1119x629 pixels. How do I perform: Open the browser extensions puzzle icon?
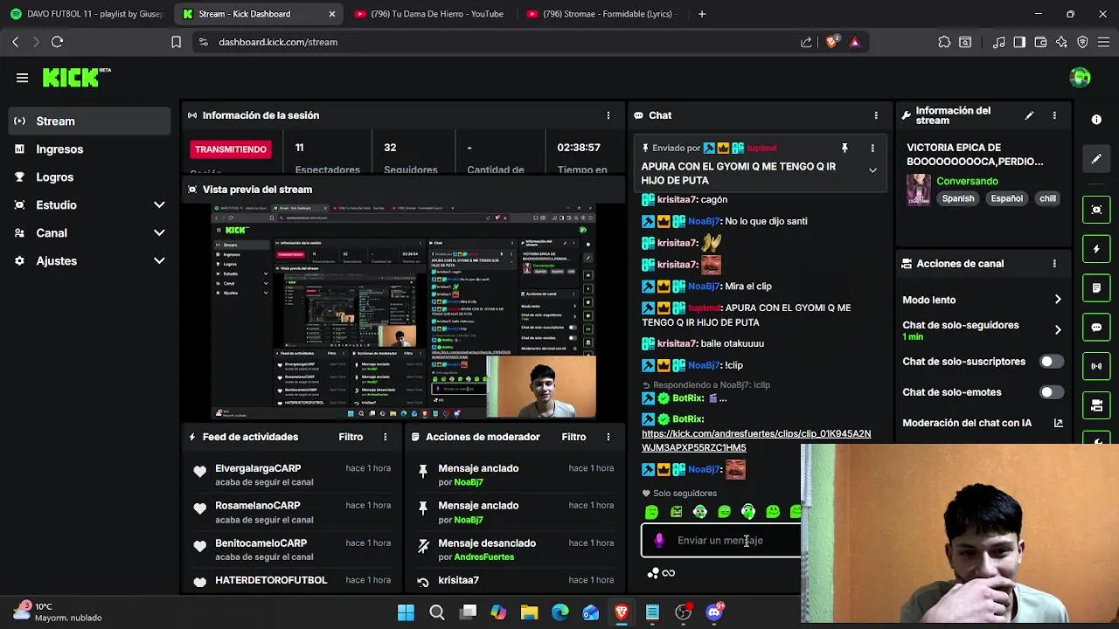pyautogui.click(x=944, y=42)
